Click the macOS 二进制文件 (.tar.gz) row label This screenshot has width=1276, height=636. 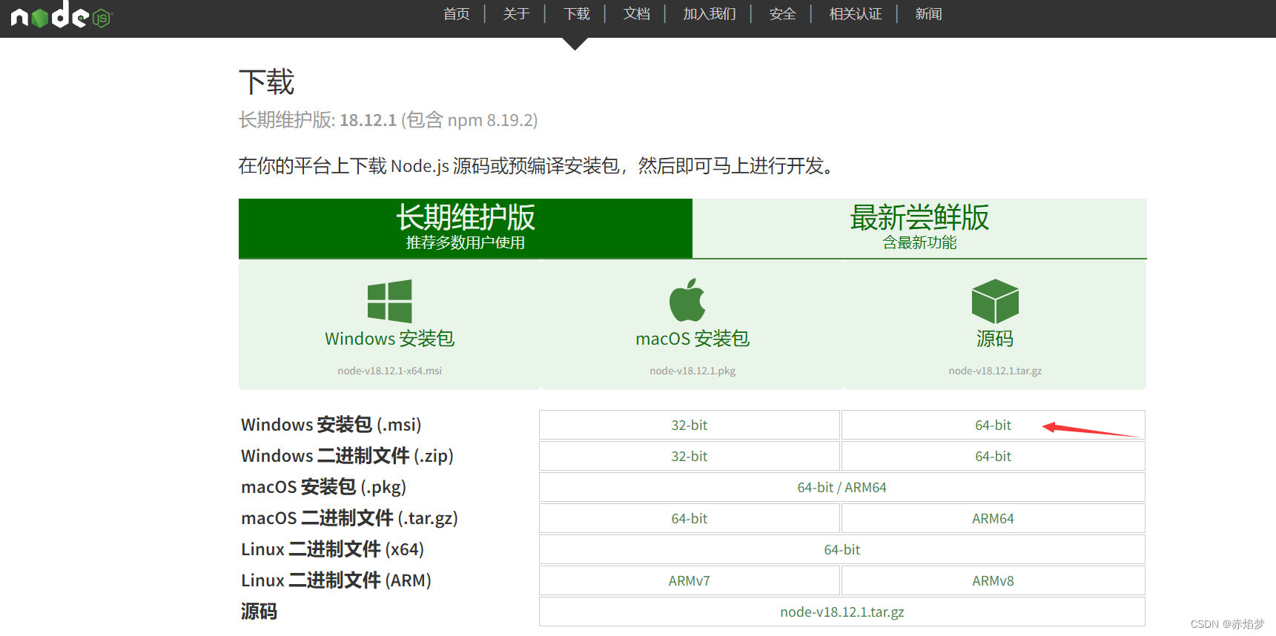tap(349, 518)
